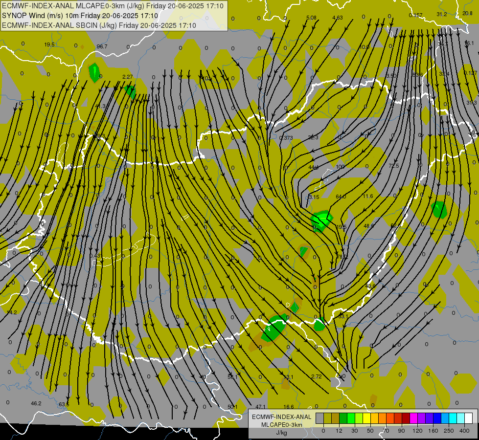Screen dimensions: 479x440
Task: Click the map value 20.8
Action: 467,13
